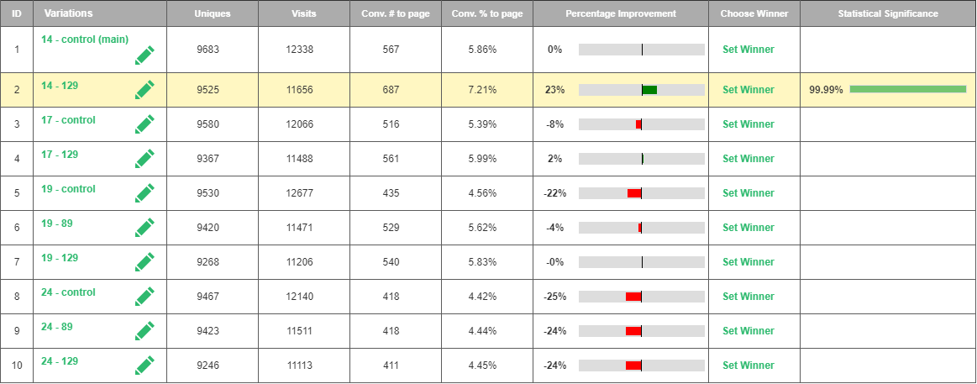The width and height of the screenshot is (977, 384).
Task: Click the Conv. % to page column header
Action: 486,14
